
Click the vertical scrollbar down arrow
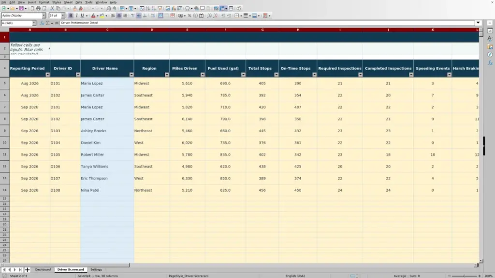click(x=481, y=261)
